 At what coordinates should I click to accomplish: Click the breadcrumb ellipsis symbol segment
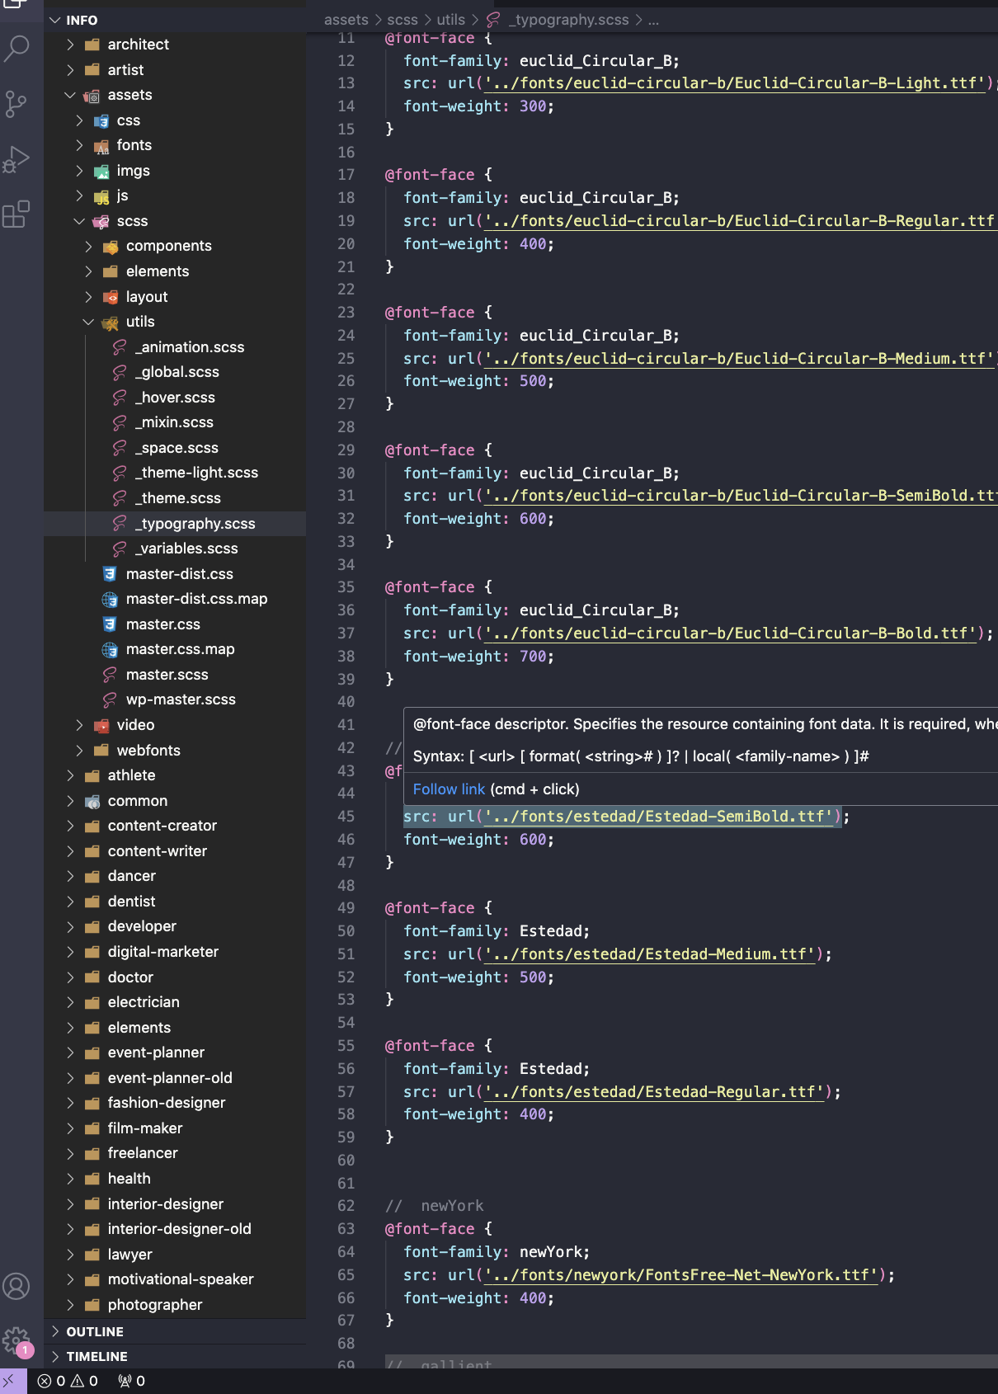tap(653, 20)
